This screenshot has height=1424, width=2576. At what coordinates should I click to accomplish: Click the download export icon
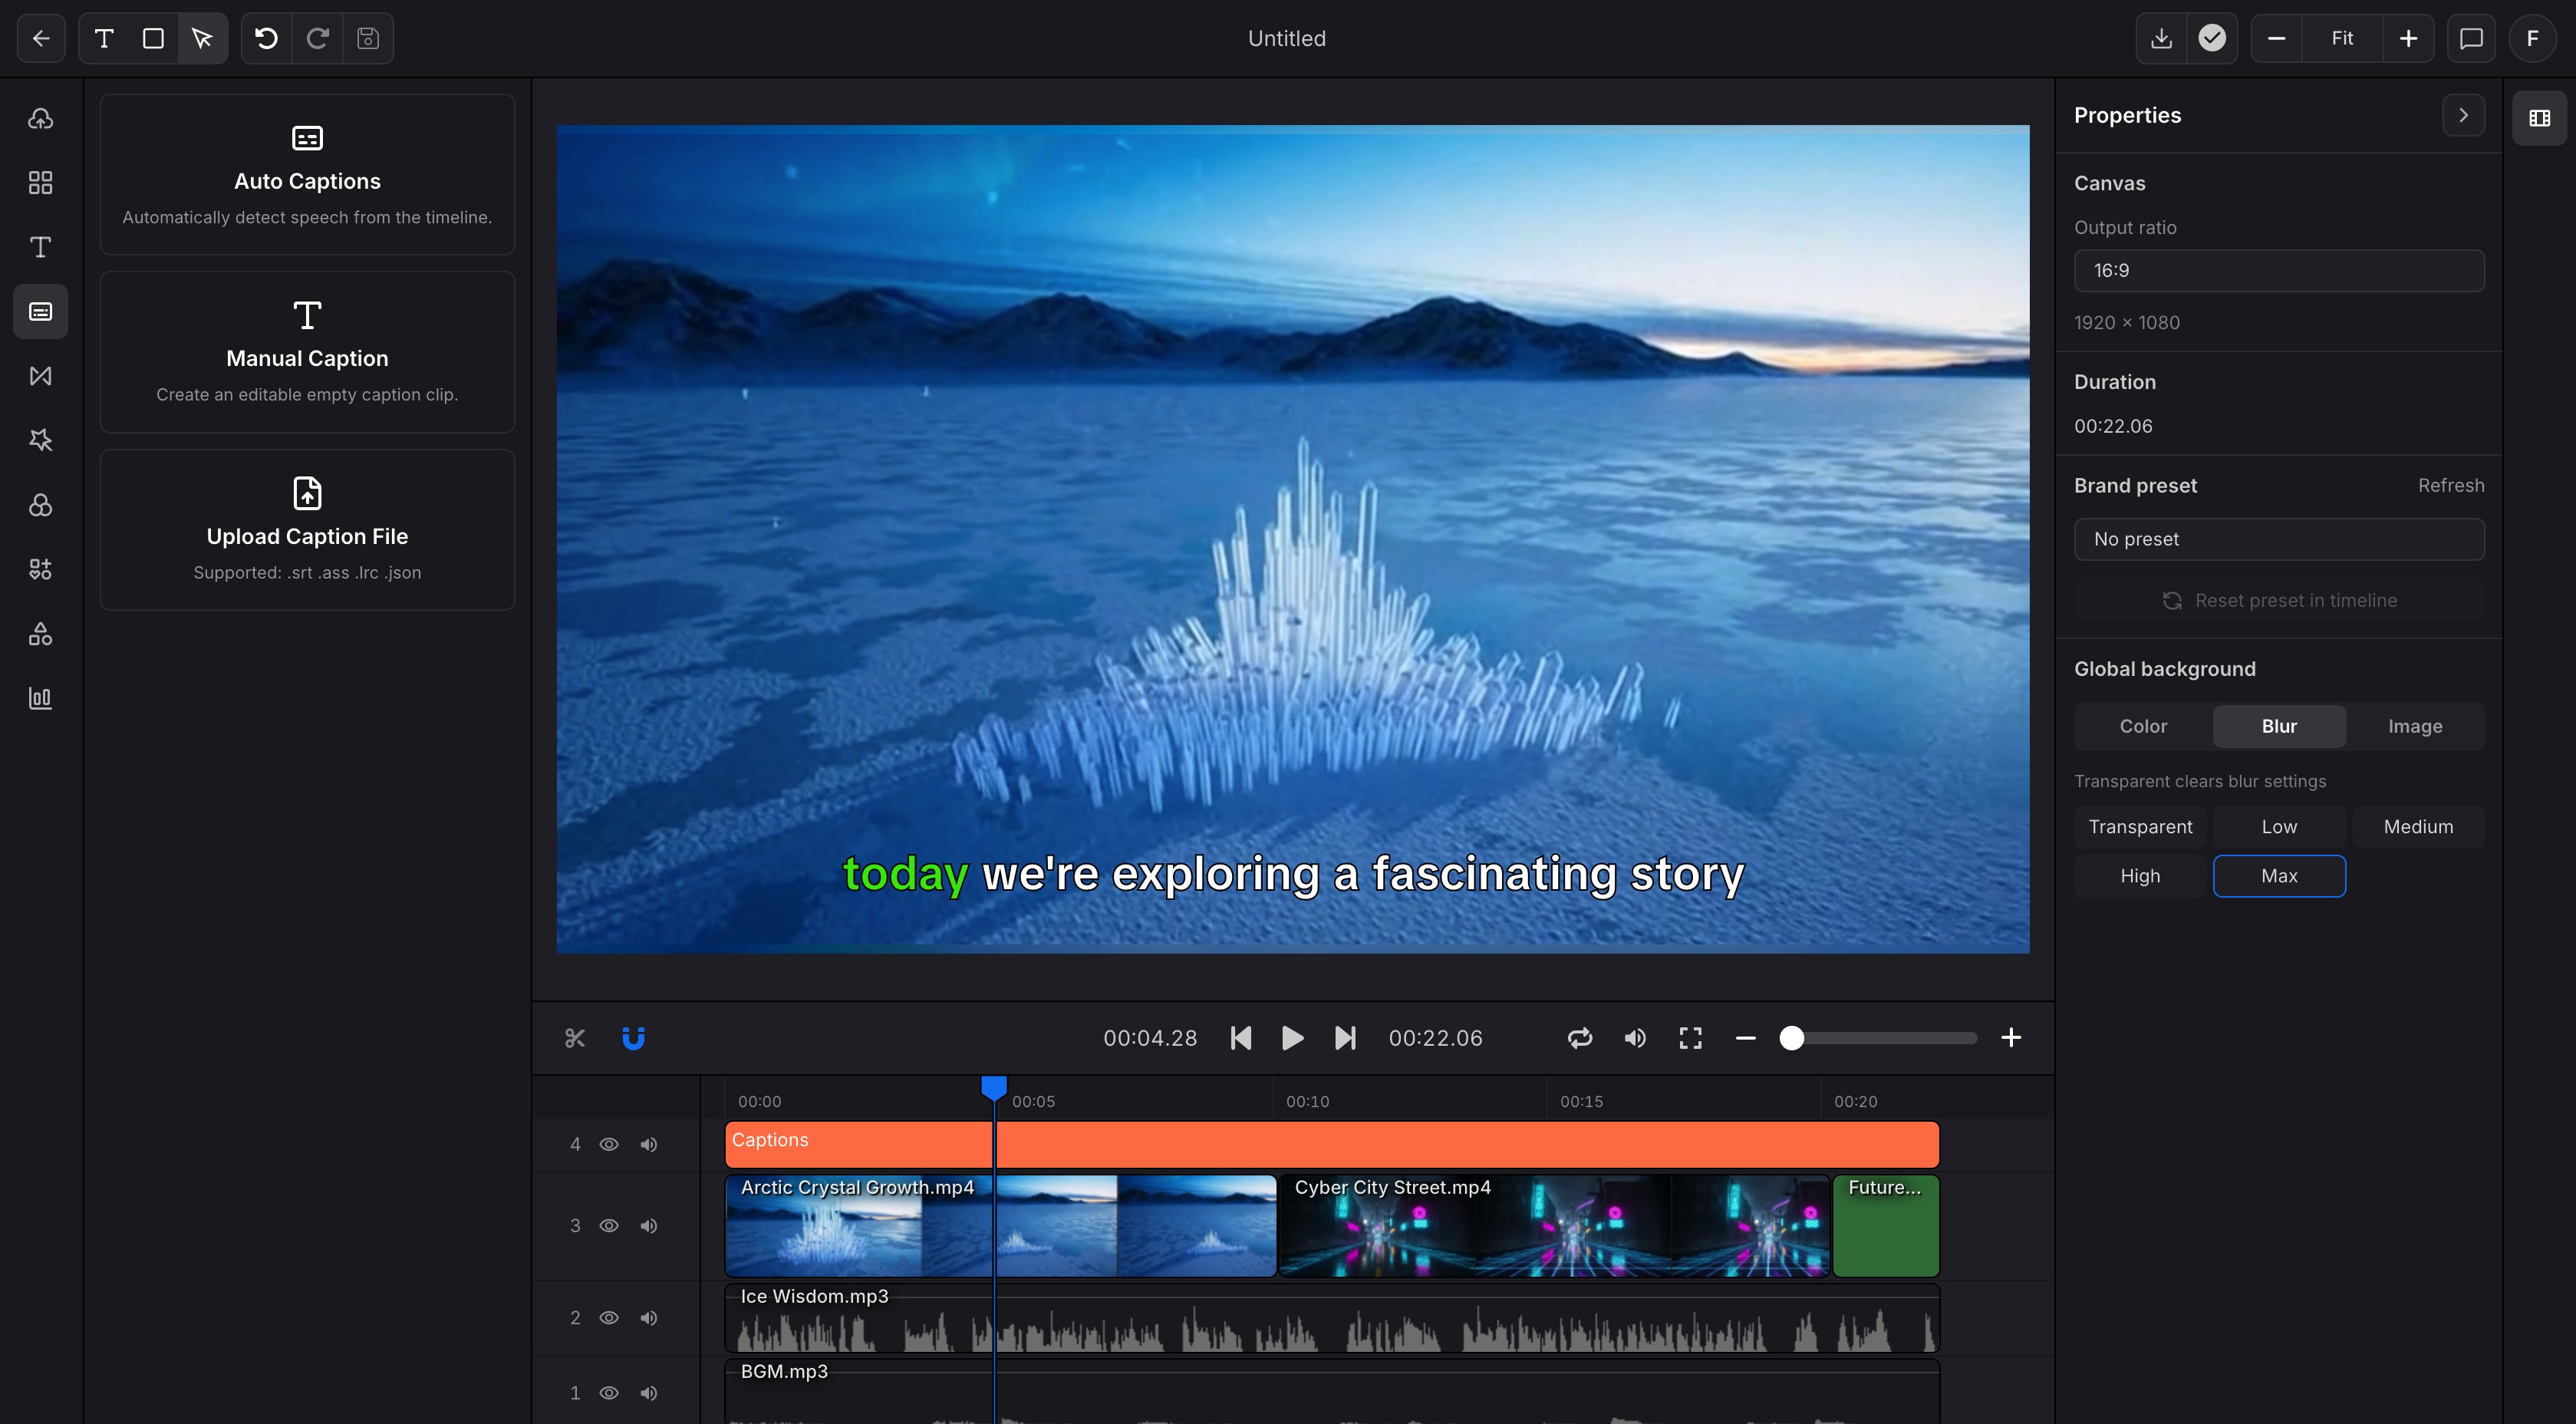[2161, 38]
